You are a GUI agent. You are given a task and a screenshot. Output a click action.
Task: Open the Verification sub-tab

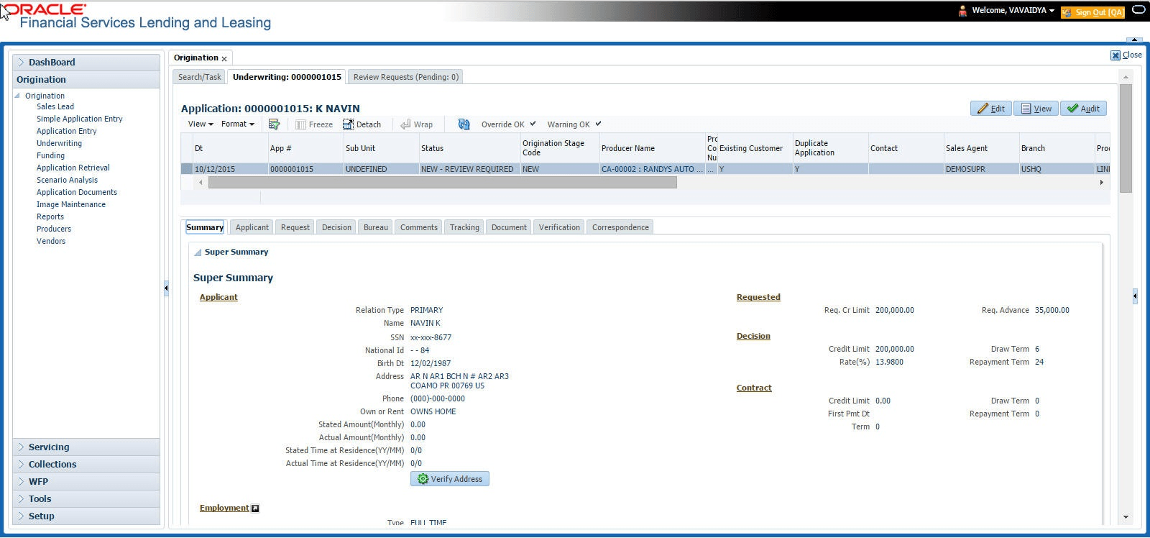click(x=559, y=227)
